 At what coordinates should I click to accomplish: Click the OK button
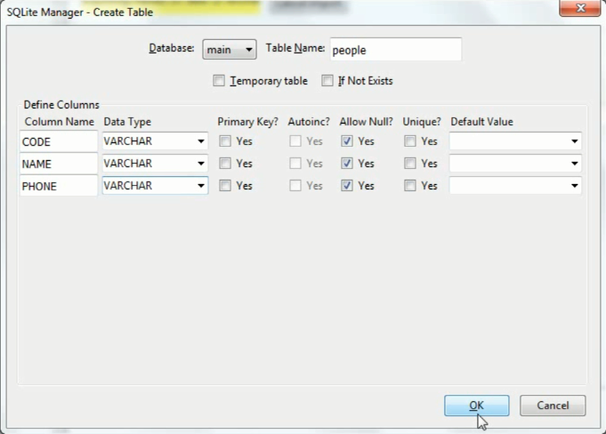477,406
